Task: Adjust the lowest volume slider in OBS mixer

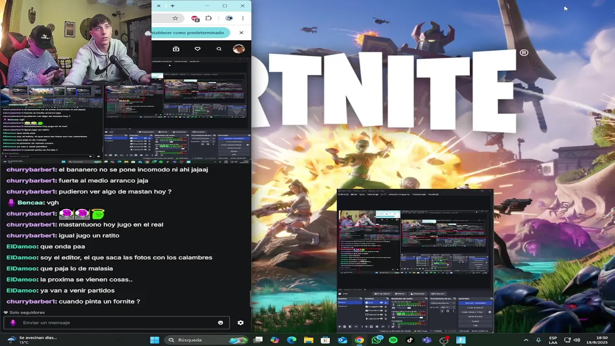Action: pos(409,318)
